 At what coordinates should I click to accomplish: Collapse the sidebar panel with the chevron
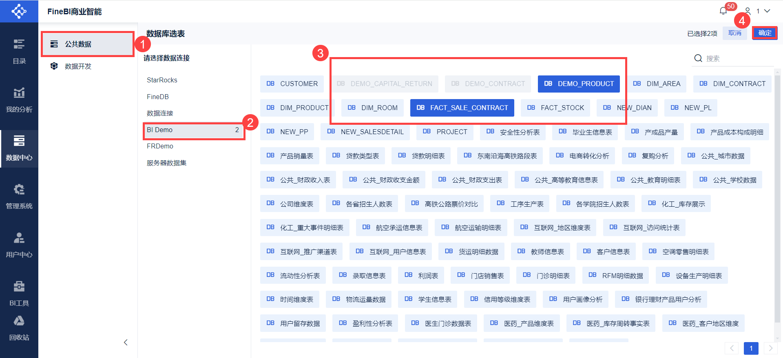point(126,343)
